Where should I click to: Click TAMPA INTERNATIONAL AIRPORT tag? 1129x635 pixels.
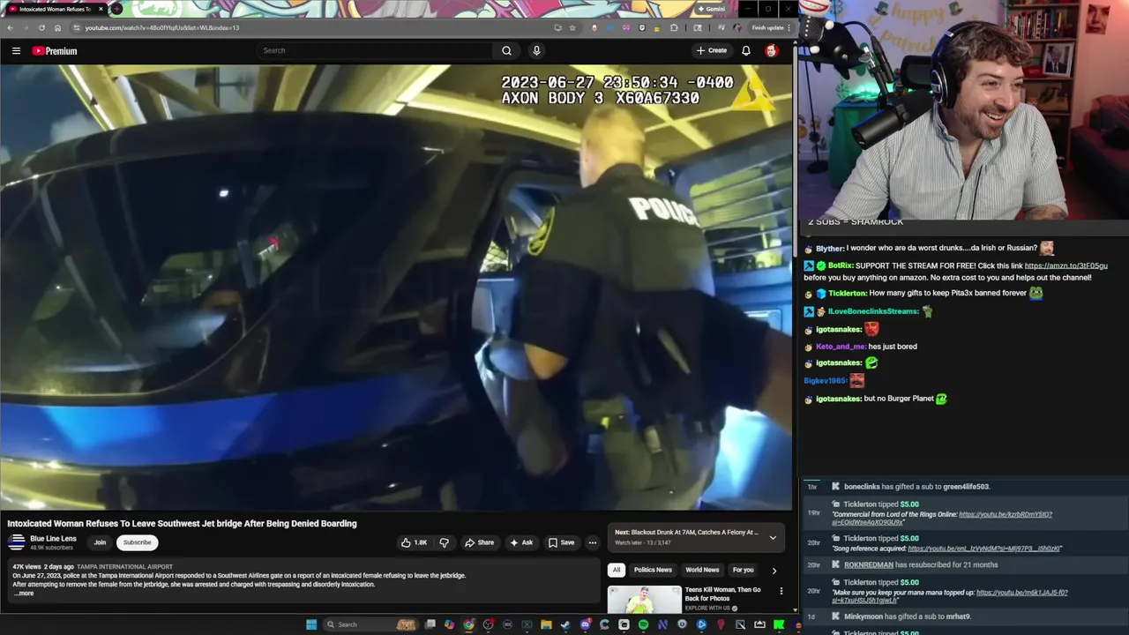(x=124, y=566)
